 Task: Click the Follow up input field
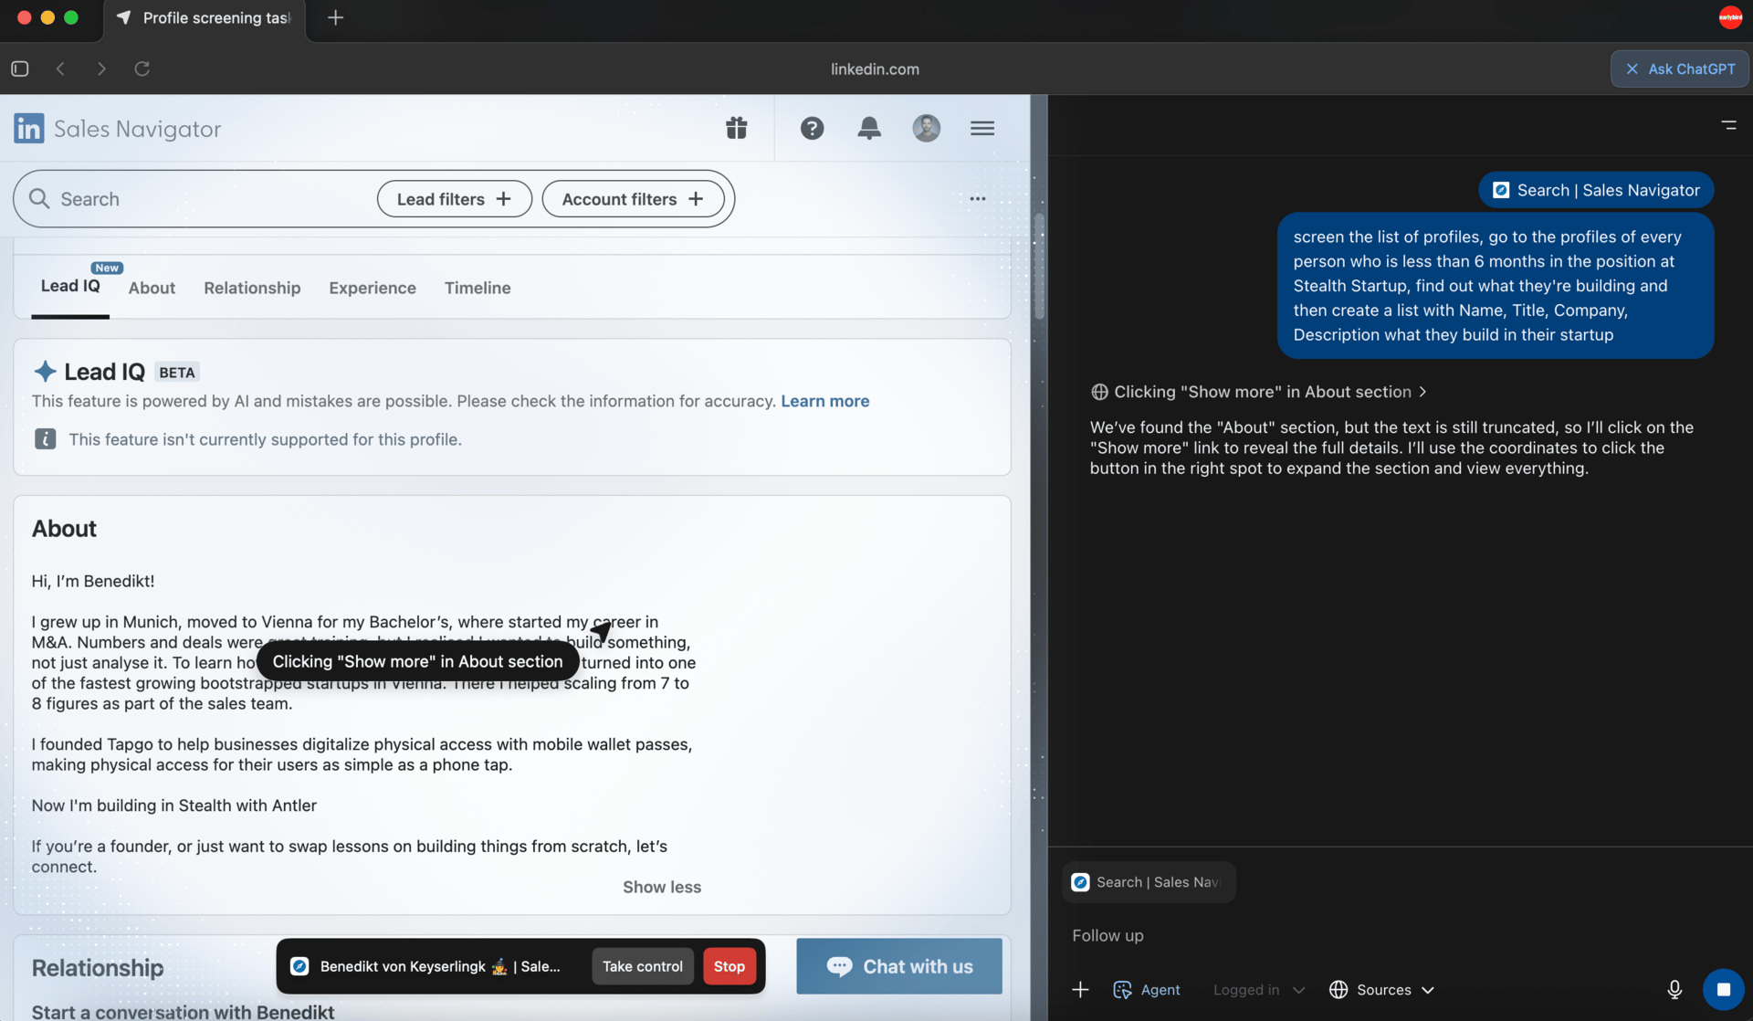point(1370,936)
